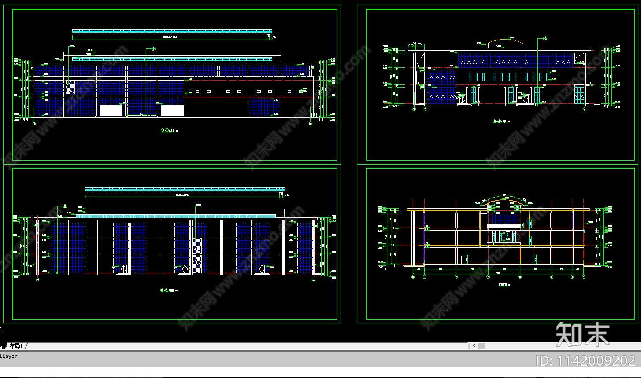Click the lLayer command history text
Viewport: 641px width, 378px height.
pos(9,356)
